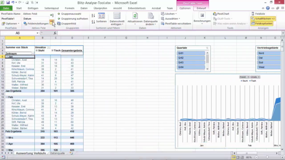The height and width of the screenshot is (160, 285).
Task: Toggle the Qrtl1 slicer item
Action: click(191, 53)
